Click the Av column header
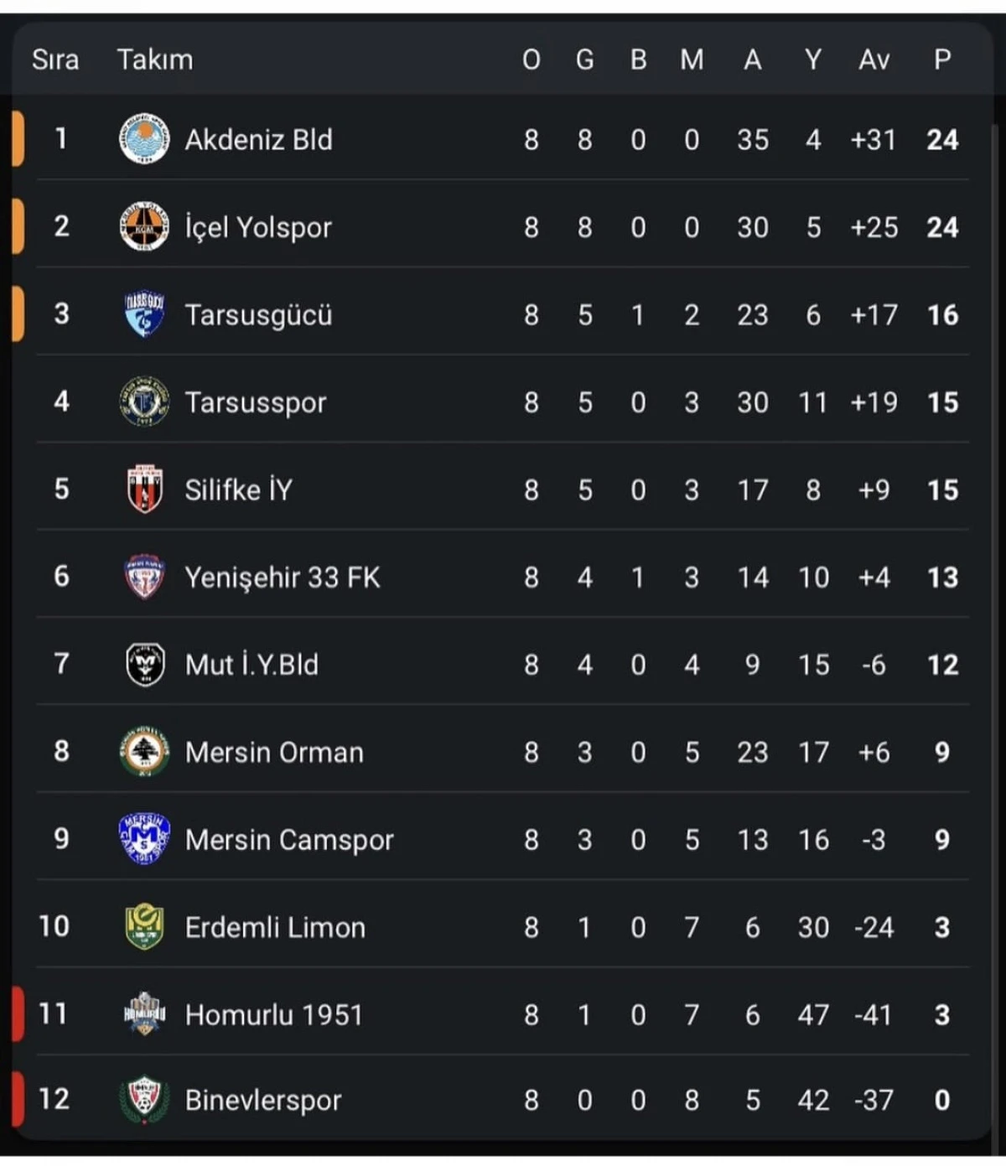 click(x=872, y=59)
